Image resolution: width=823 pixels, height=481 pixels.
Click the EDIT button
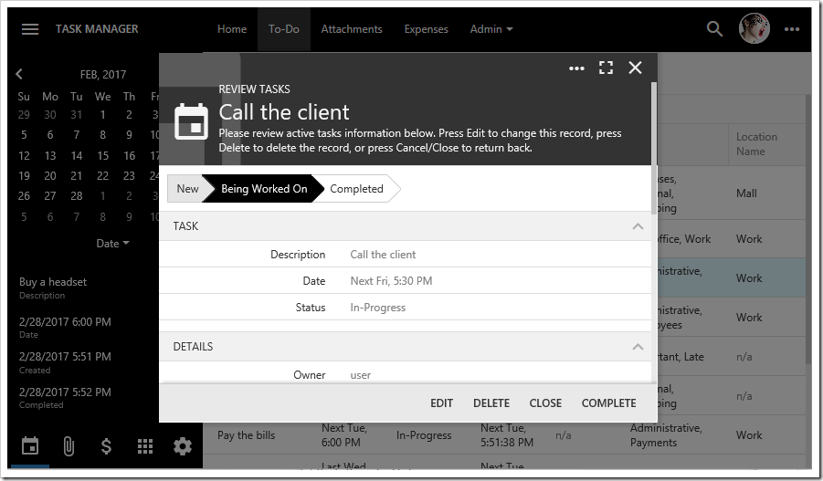[x=441, y=403]
